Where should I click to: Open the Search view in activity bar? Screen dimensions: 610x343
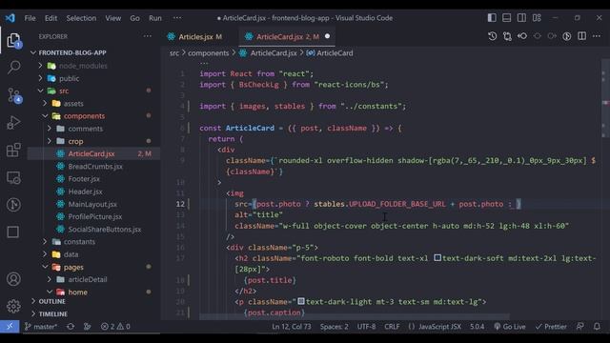point(13,68)
